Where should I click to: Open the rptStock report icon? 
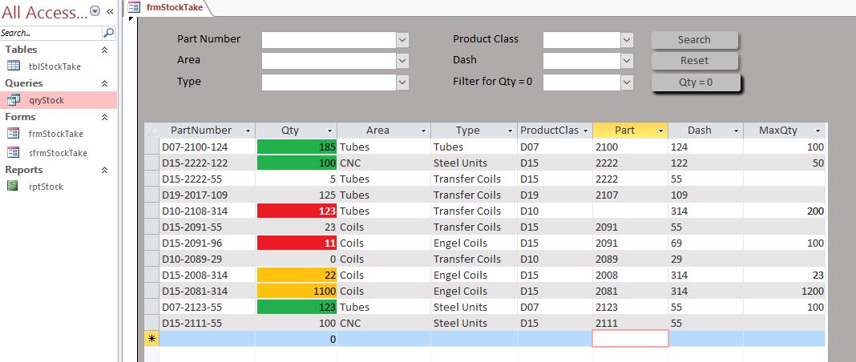[12, 186]
